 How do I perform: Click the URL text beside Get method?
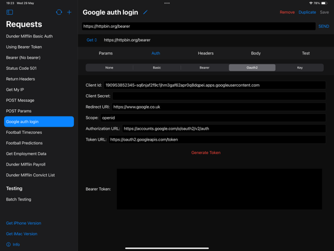127,40
